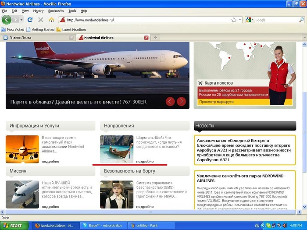Image resolution: width=307 pixels, height=230 pixels.
Task: Close the Nordwind Airlines tab
Action: (x=146, y=38)
